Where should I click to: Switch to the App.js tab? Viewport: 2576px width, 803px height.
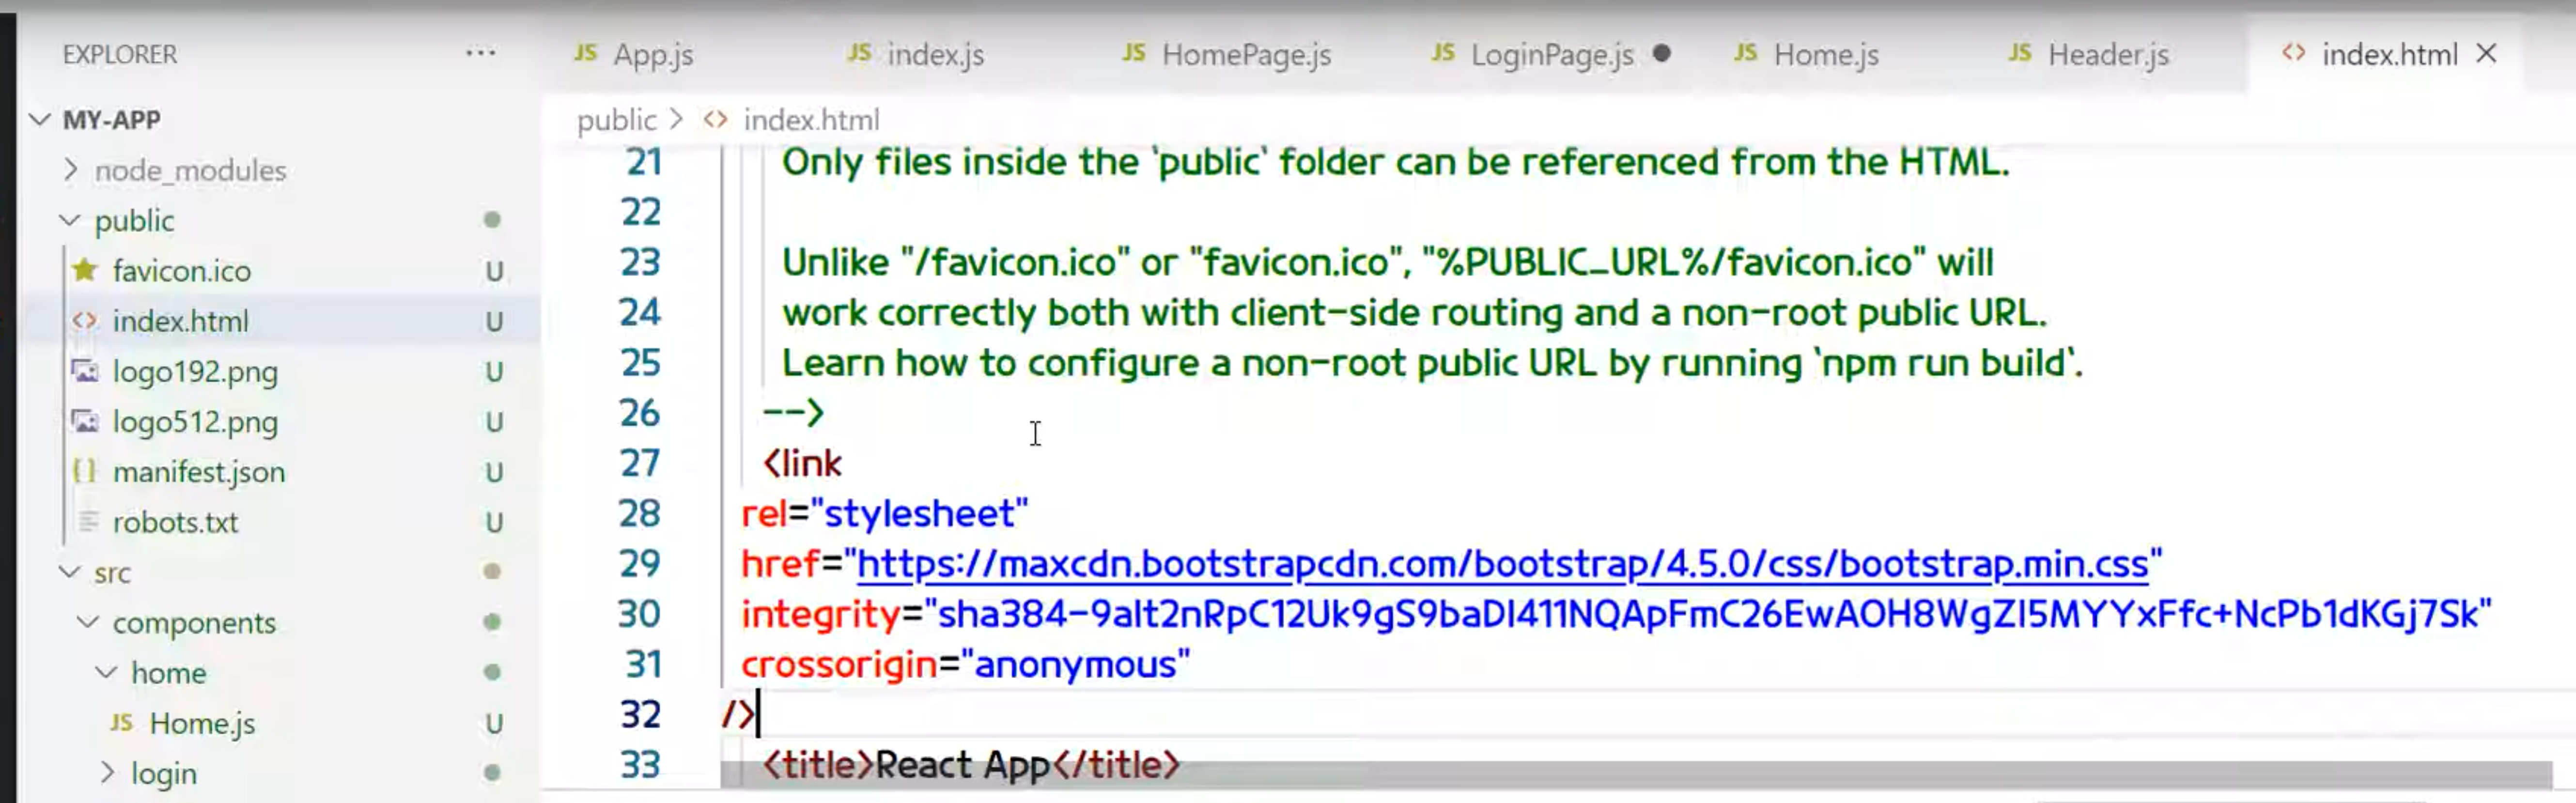click(x=653, y=55)
